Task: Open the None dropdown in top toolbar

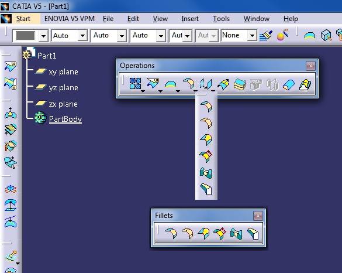Action: click(x=252, y=35)
